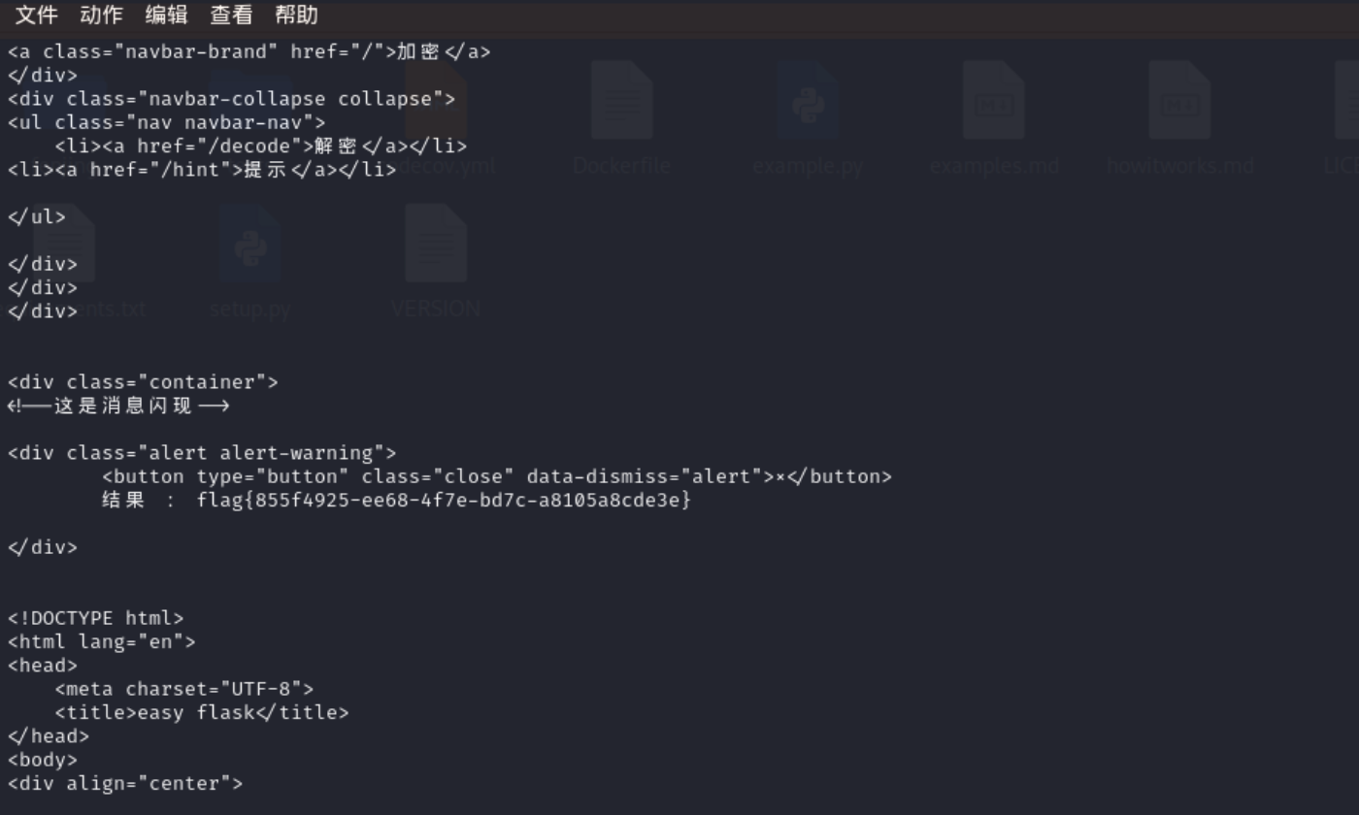
Task: Click the meta charset UTF-8 line
Action: coord(184,689)
